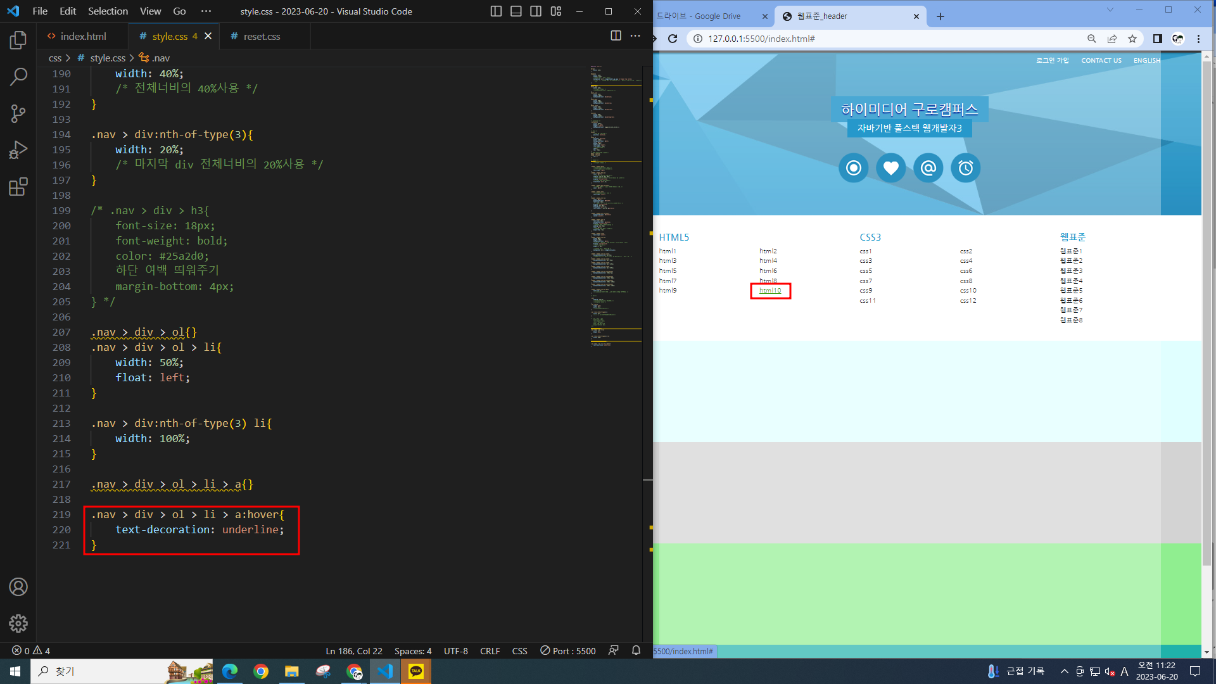This screenshot has height=684, width=1216.
Task: Switch to the index.html editor tab
Action: 83,36
